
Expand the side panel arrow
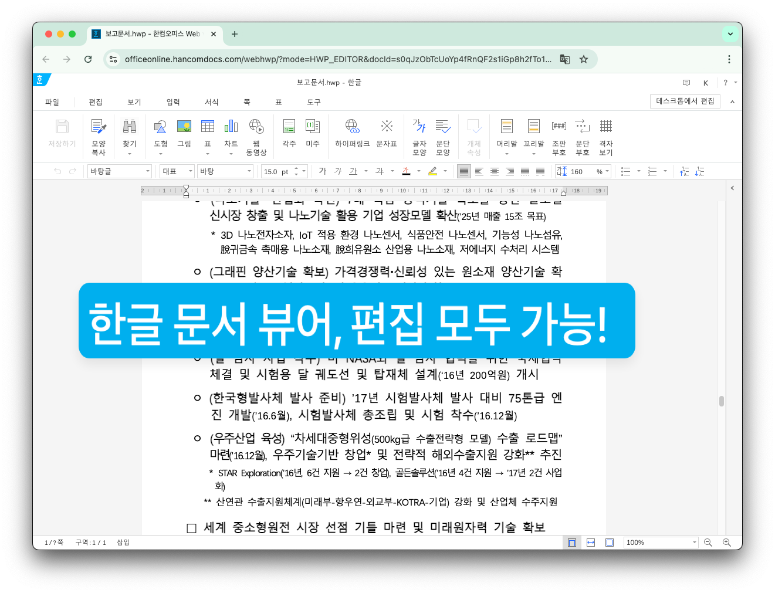[x=732, y=188]
